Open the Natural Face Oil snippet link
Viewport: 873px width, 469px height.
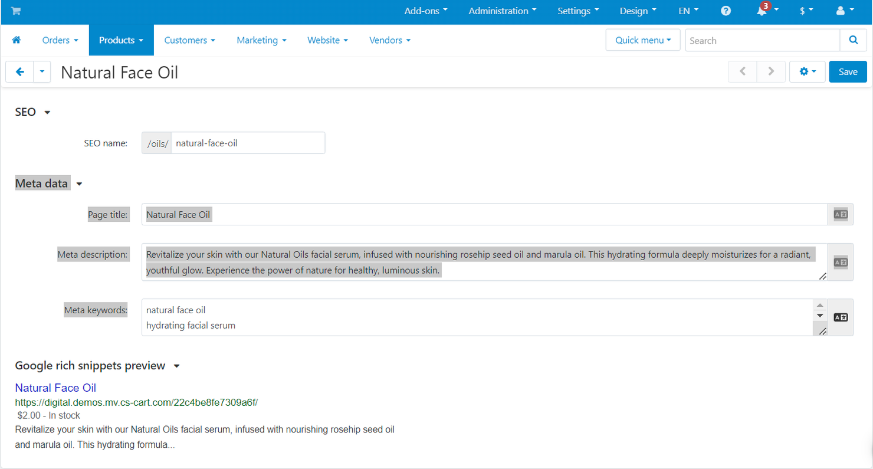(55, 388)
